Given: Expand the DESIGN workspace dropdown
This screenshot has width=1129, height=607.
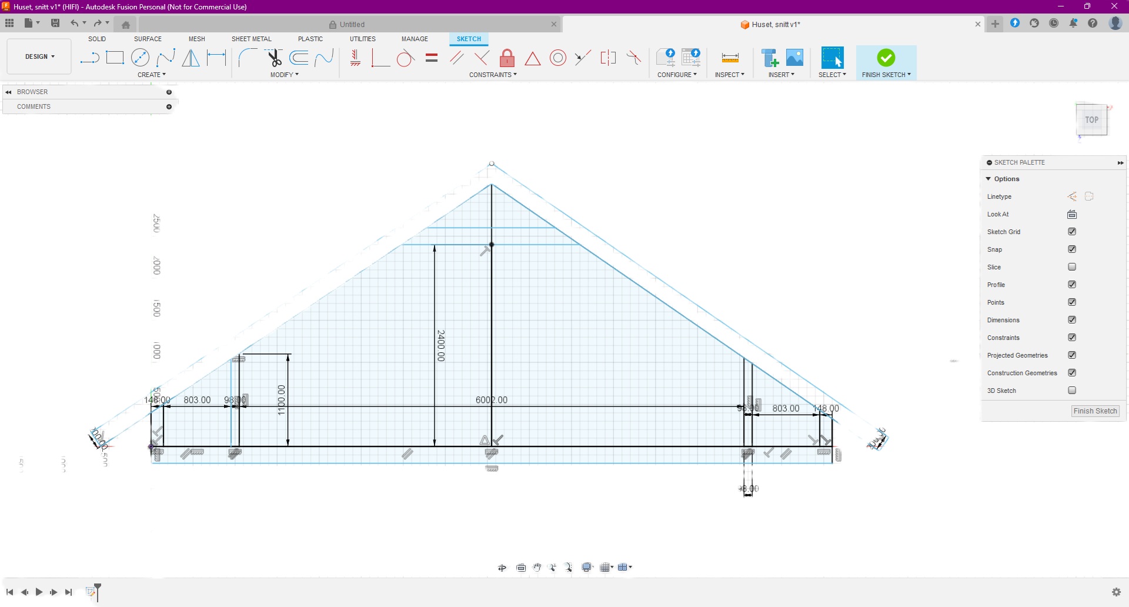Looking at the screenshot, I should [x=39, y=56].
